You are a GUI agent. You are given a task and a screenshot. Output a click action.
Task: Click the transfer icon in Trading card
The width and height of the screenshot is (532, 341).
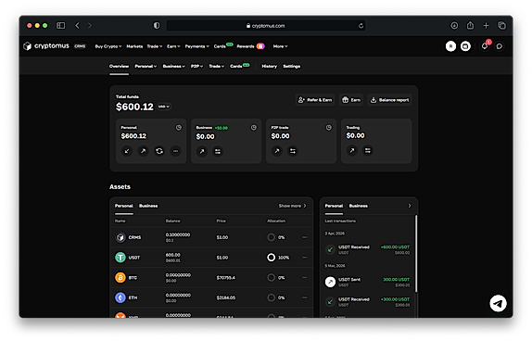368,150
